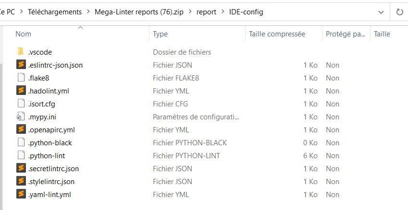Click the blank file icon beside .flake8

pos(20,78)
